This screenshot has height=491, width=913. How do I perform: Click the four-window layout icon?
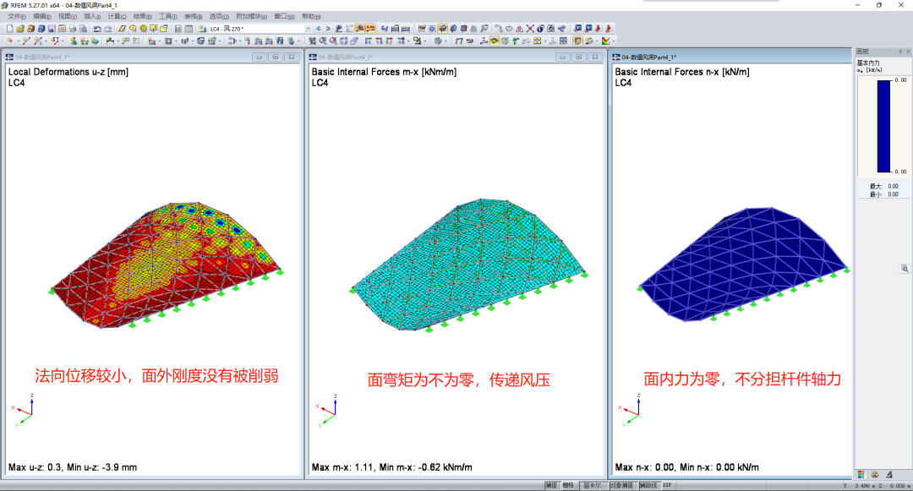[x=563, y=41]
